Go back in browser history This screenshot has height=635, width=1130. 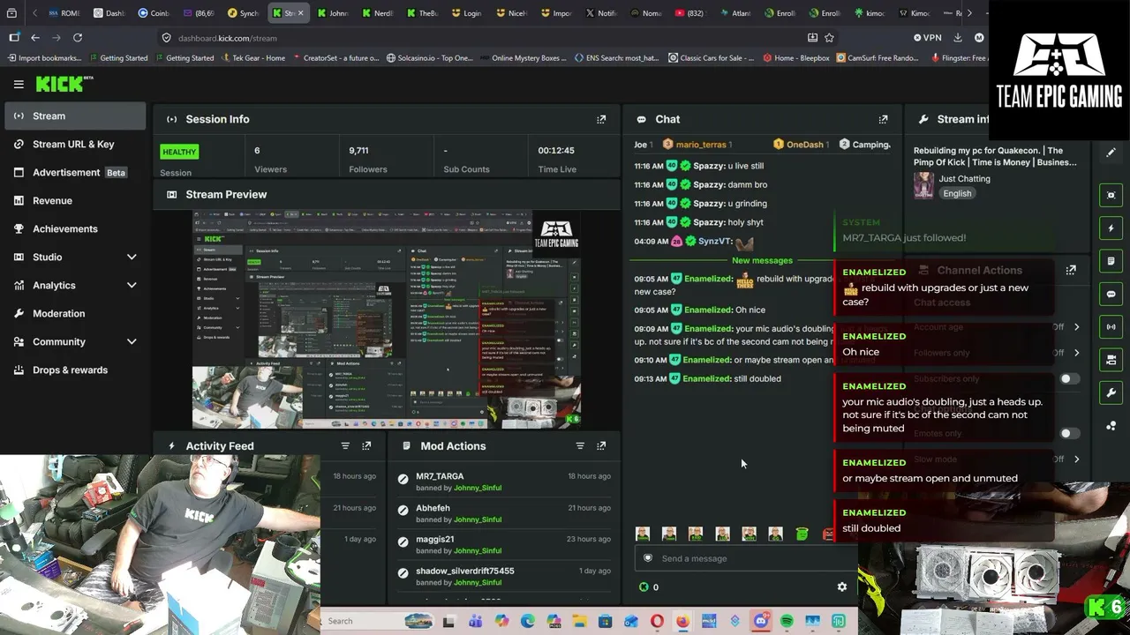tap(35, 38)
